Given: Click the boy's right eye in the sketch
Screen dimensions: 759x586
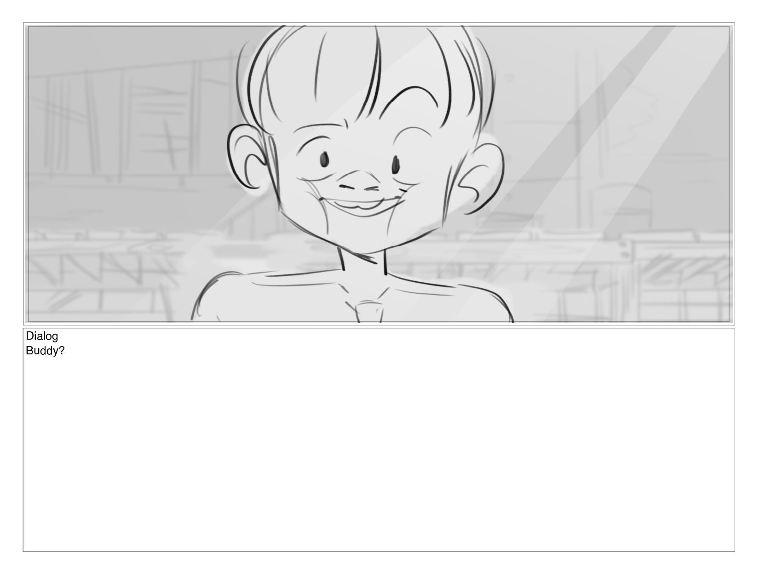Looking at the screenshot, I should (395, 165).
